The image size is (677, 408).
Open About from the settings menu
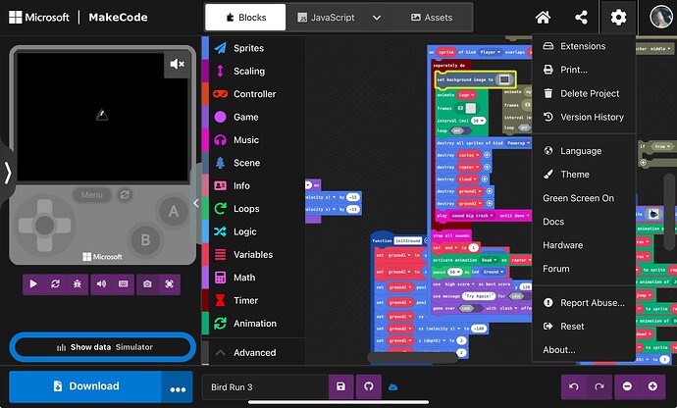(584, 350)
